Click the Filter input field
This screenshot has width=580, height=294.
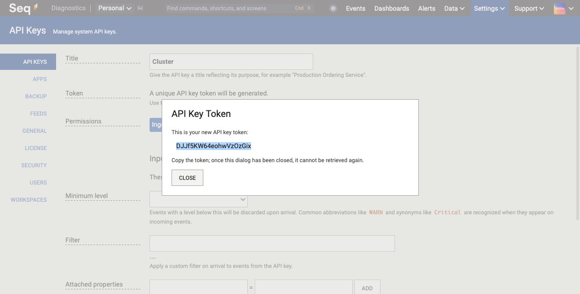(272, 243)
